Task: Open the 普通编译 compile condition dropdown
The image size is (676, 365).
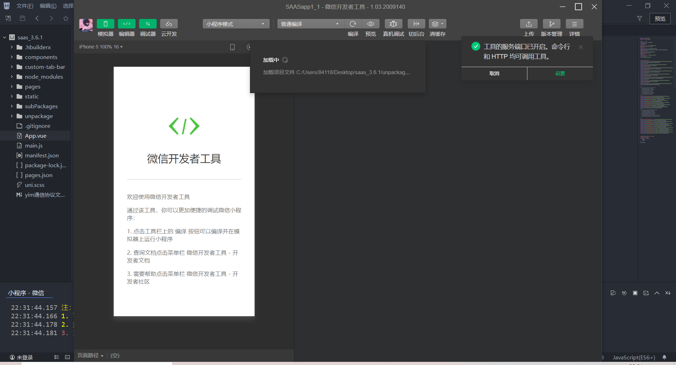Action: coord(309,24)
